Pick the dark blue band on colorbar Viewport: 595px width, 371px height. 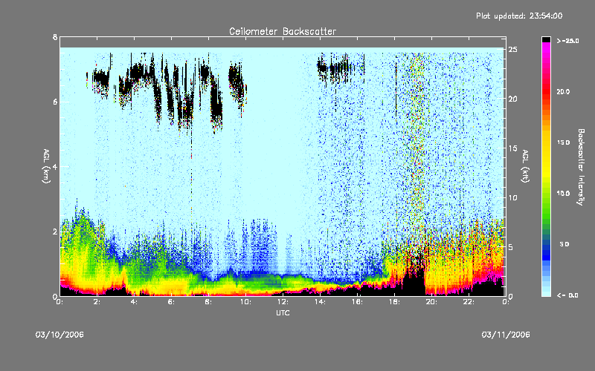click(547, 251)
